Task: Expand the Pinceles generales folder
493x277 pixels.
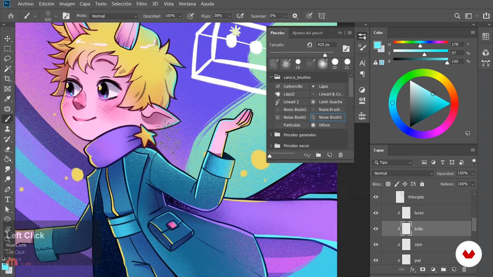Action: point(271,135)
